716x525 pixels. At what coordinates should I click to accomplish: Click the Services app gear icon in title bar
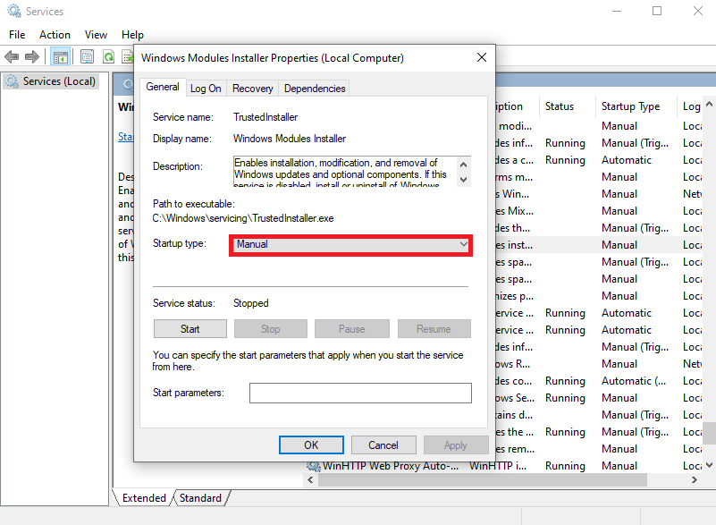tap(13, 11)
